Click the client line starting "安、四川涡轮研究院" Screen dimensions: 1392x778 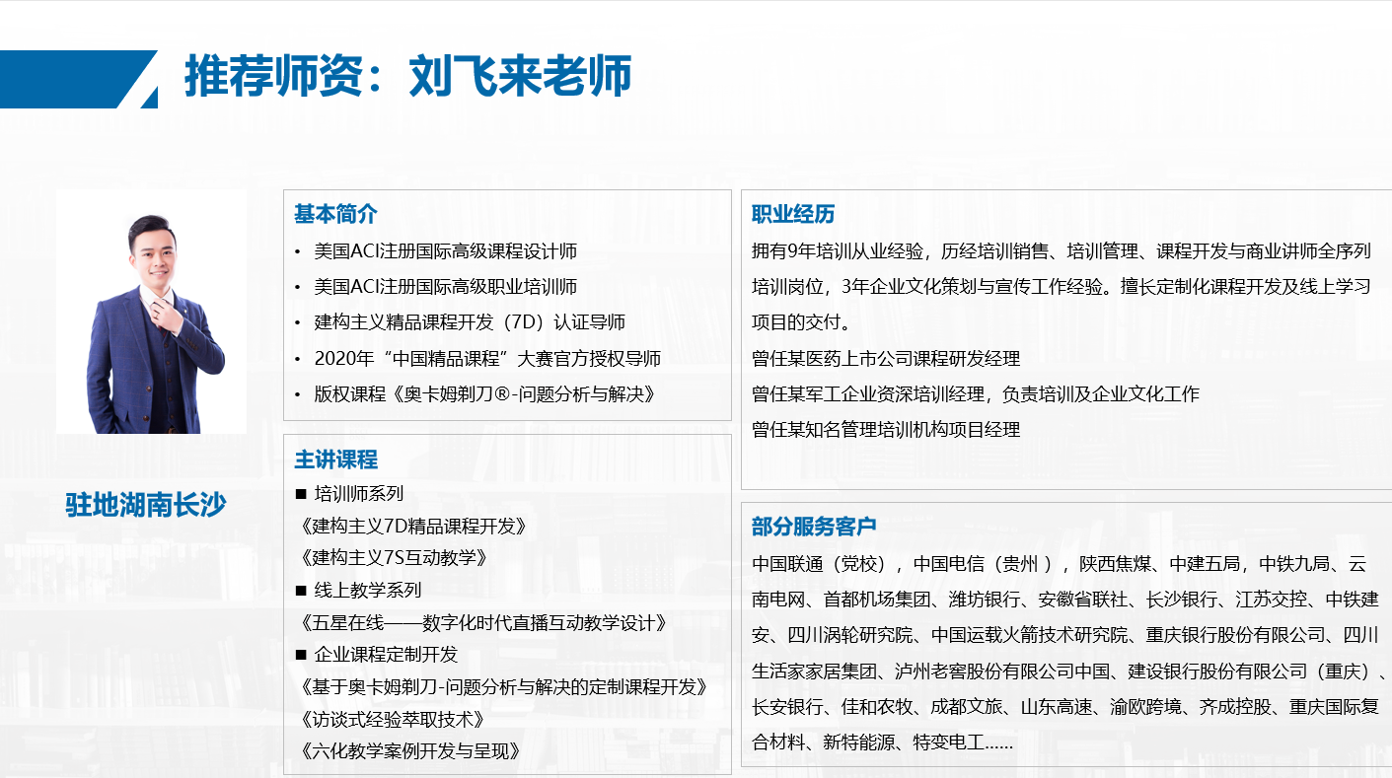pyautogui.click(x=1065, y=635)
